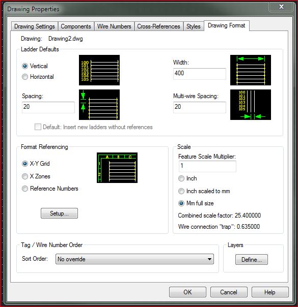
Task: Click the Width preview image
Action: click(251, 70)
